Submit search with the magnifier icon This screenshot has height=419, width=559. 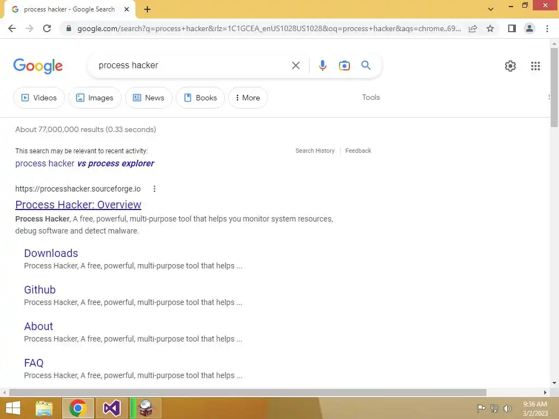tap(366, 65)
